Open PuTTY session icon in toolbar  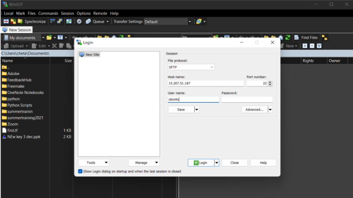coord(60,22)
